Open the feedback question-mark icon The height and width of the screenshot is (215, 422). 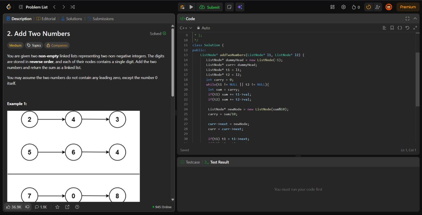(x=77, y=207)
